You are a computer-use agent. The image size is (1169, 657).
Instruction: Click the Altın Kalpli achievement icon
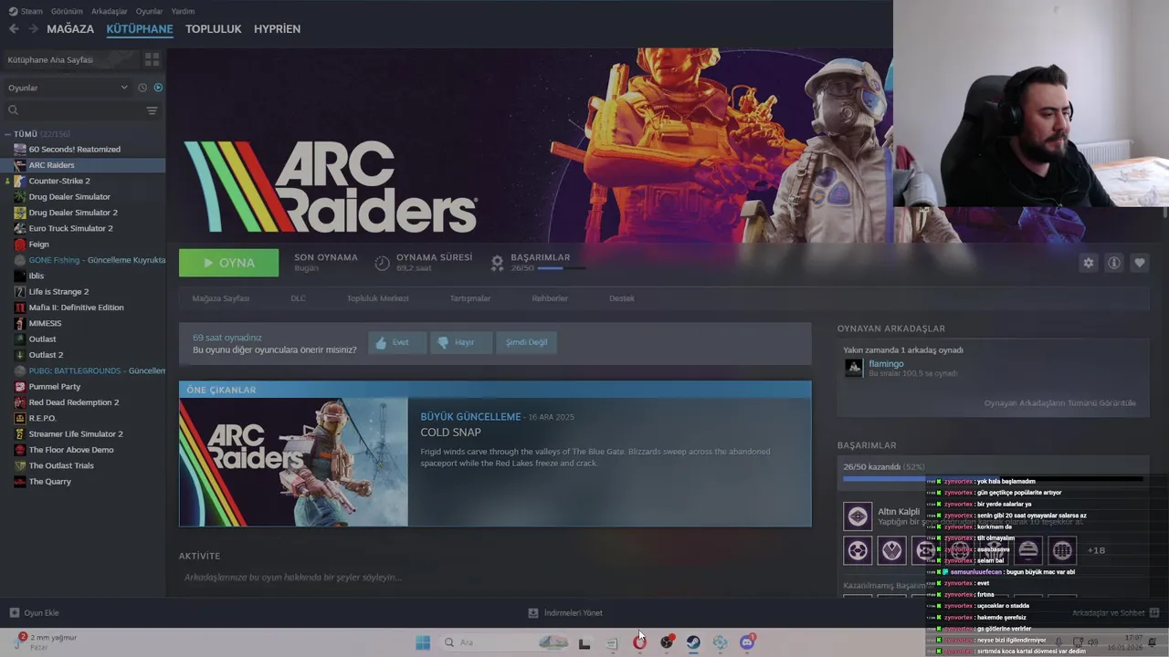[858, 516]
